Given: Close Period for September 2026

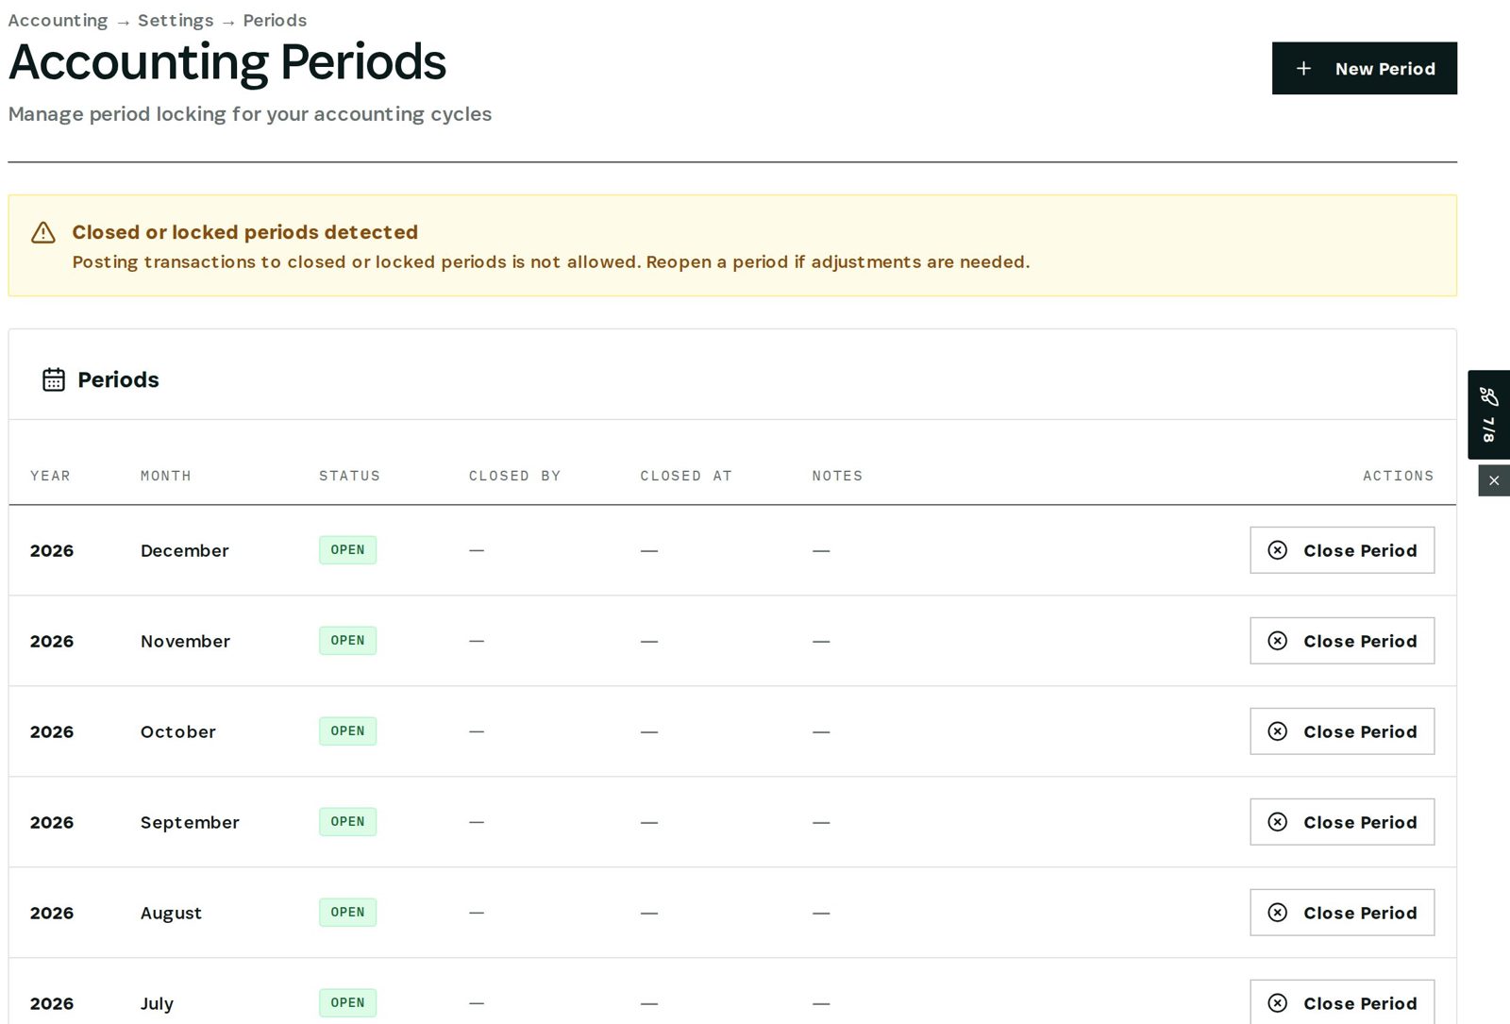Looking at the screenshot, I should tap(1342, 822).
